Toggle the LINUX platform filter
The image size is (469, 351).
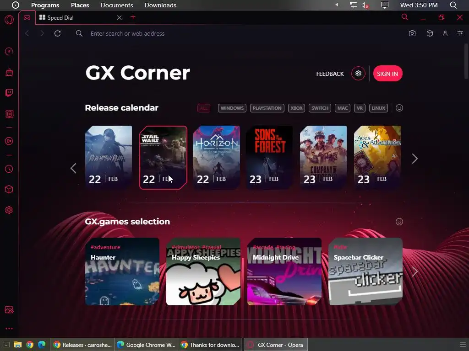[378, 108]
